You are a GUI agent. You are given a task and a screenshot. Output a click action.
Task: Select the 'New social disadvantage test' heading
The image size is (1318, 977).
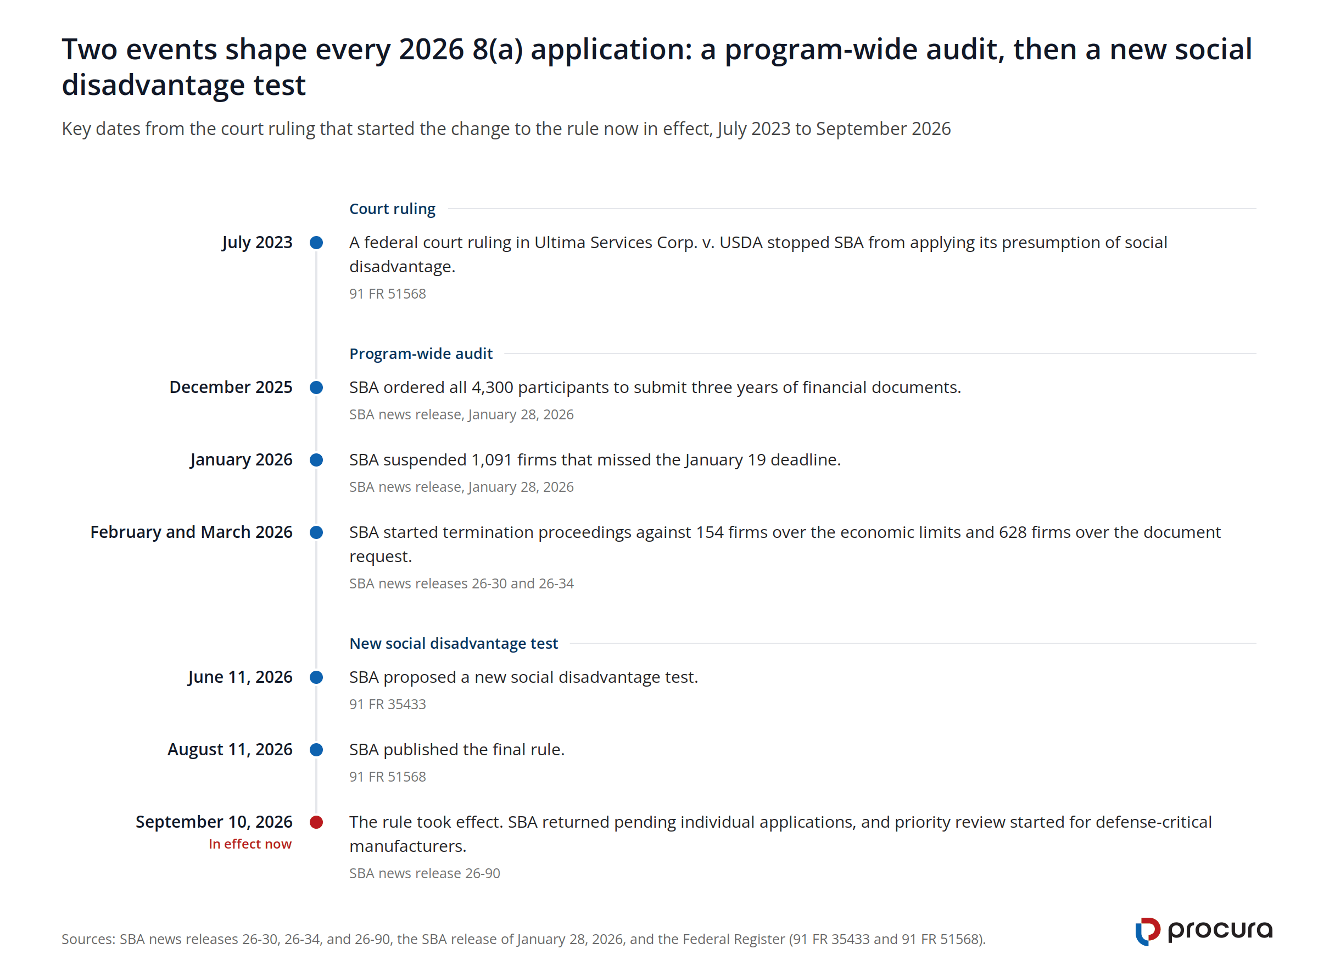pyautogui.click(x=454, y=643)
